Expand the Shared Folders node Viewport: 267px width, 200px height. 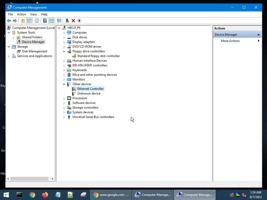(14, 37)
